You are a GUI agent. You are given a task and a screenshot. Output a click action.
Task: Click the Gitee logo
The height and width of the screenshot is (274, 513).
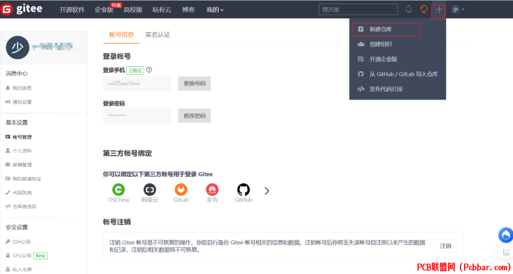click(x=21, y=9)
